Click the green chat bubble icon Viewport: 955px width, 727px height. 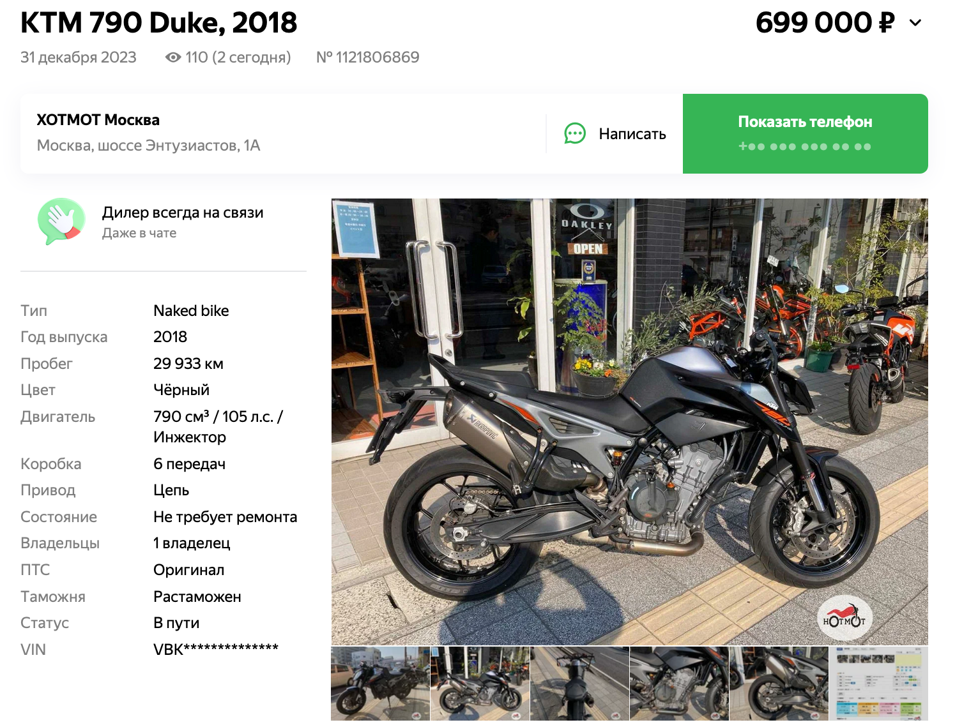point(575,133)
